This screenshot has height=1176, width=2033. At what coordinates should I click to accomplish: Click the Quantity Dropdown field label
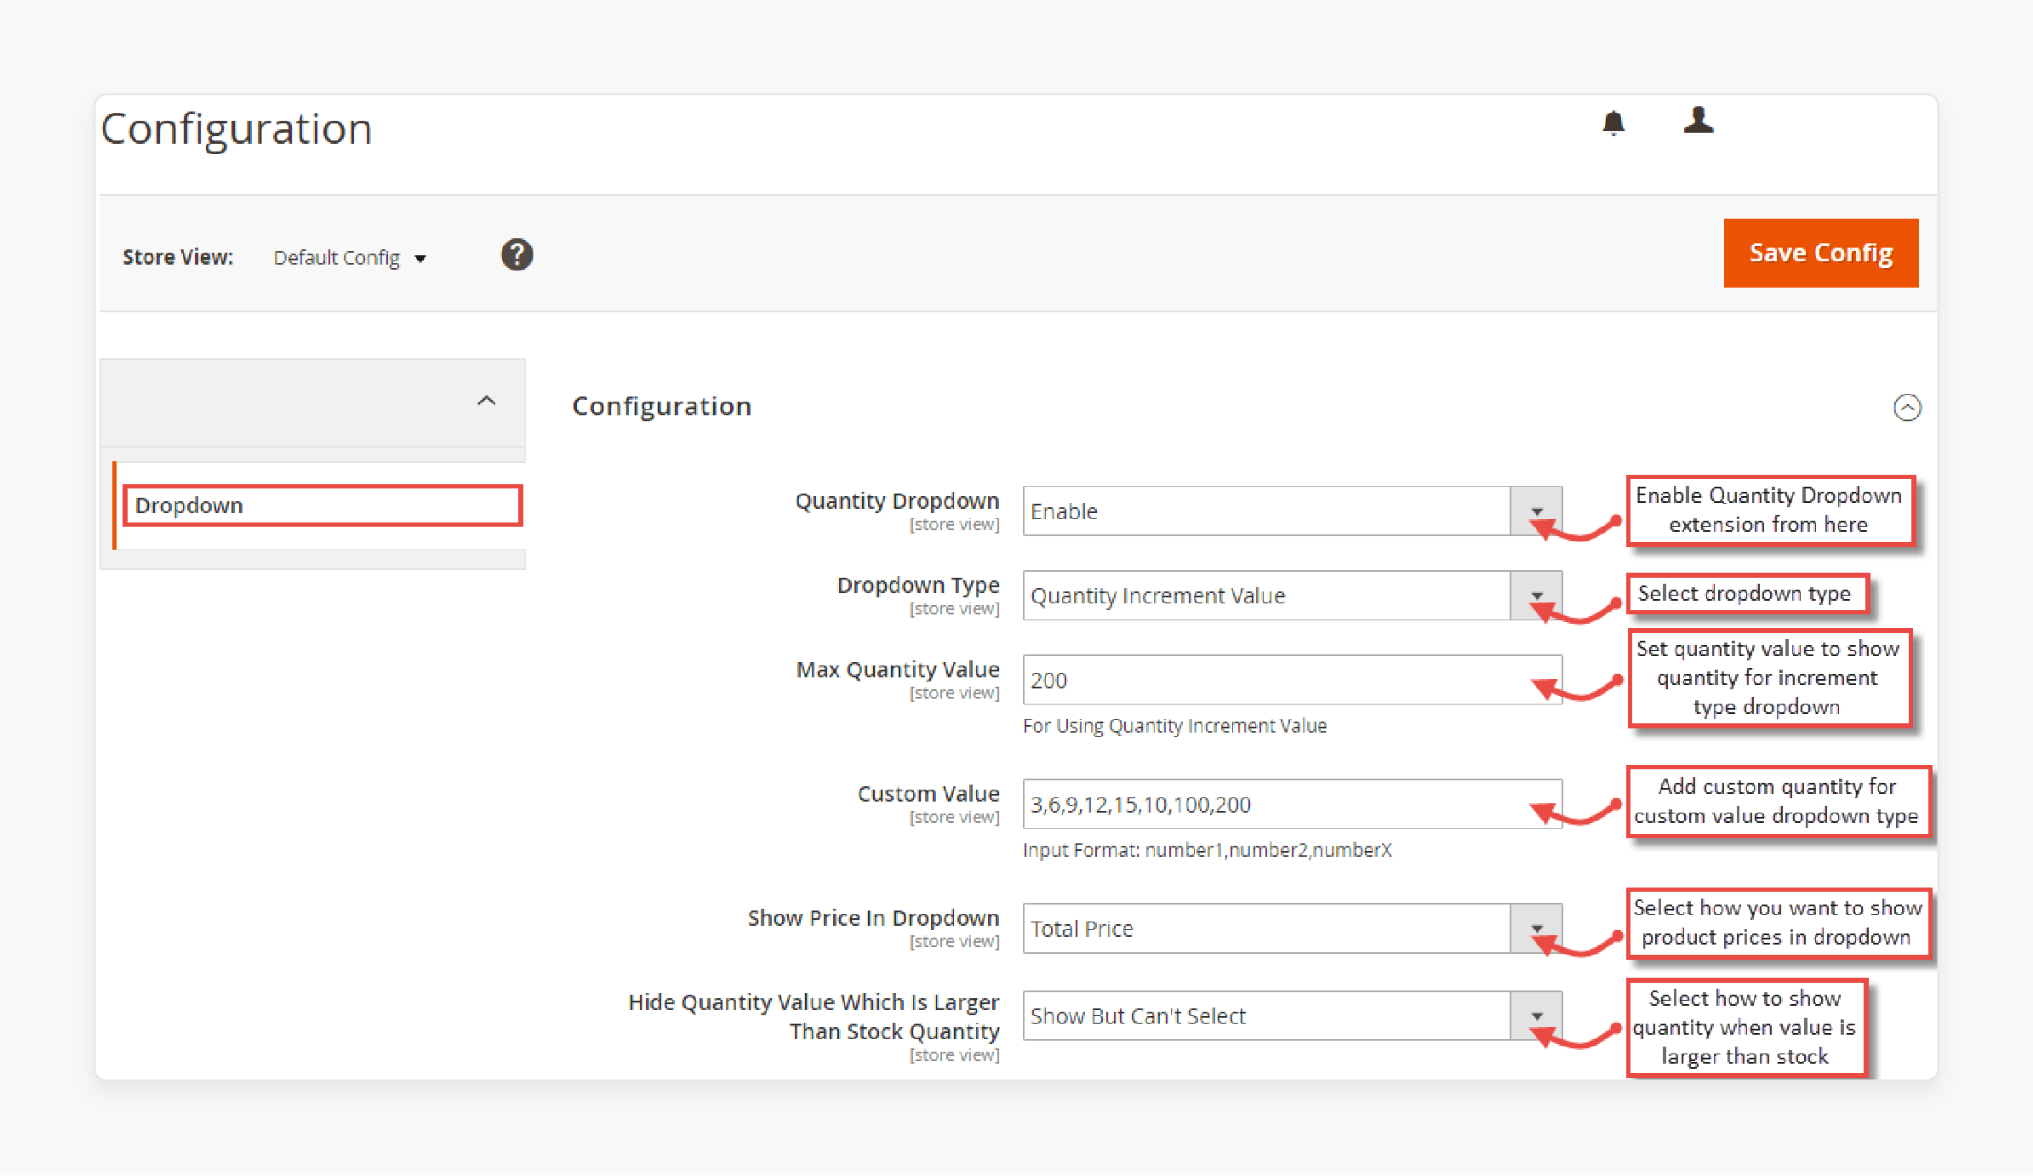pos(897,500)
